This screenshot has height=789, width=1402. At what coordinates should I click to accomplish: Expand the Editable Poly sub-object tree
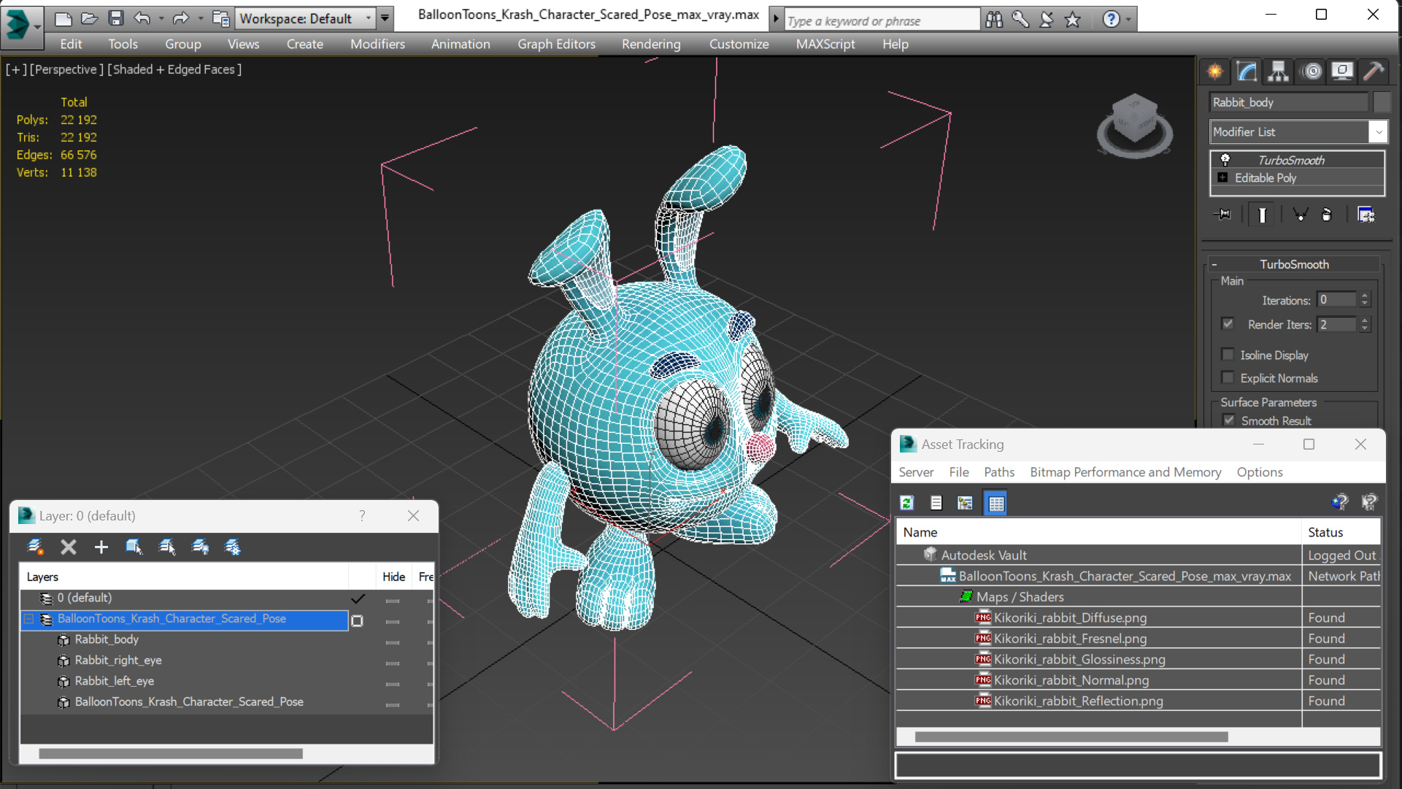1222,177
